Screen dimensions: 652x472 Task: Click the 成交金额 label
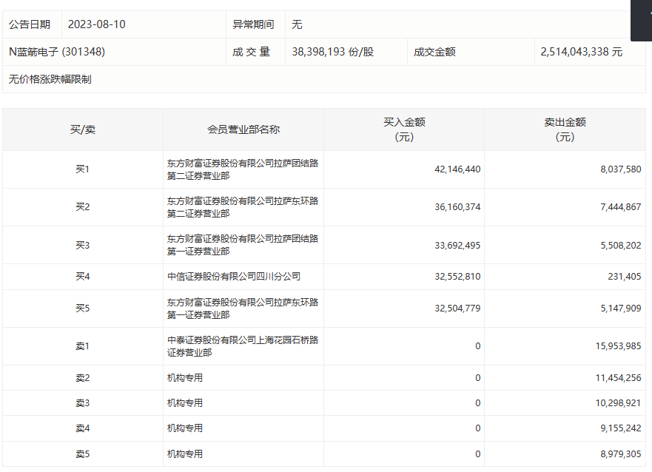coord(434,52)
